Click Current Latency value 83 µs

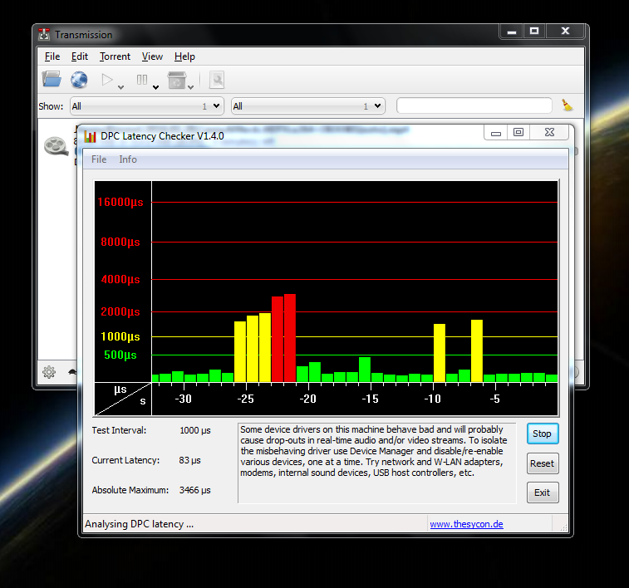pos(189,460)
